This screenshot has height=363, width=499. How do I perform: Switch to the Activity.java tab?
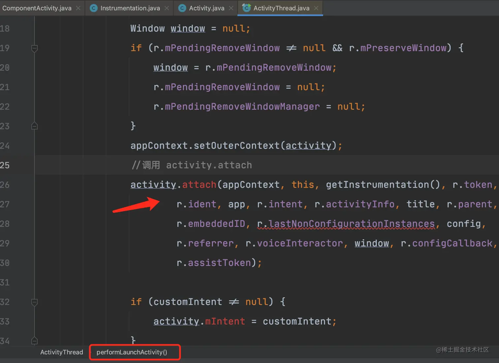pos(207,8)
